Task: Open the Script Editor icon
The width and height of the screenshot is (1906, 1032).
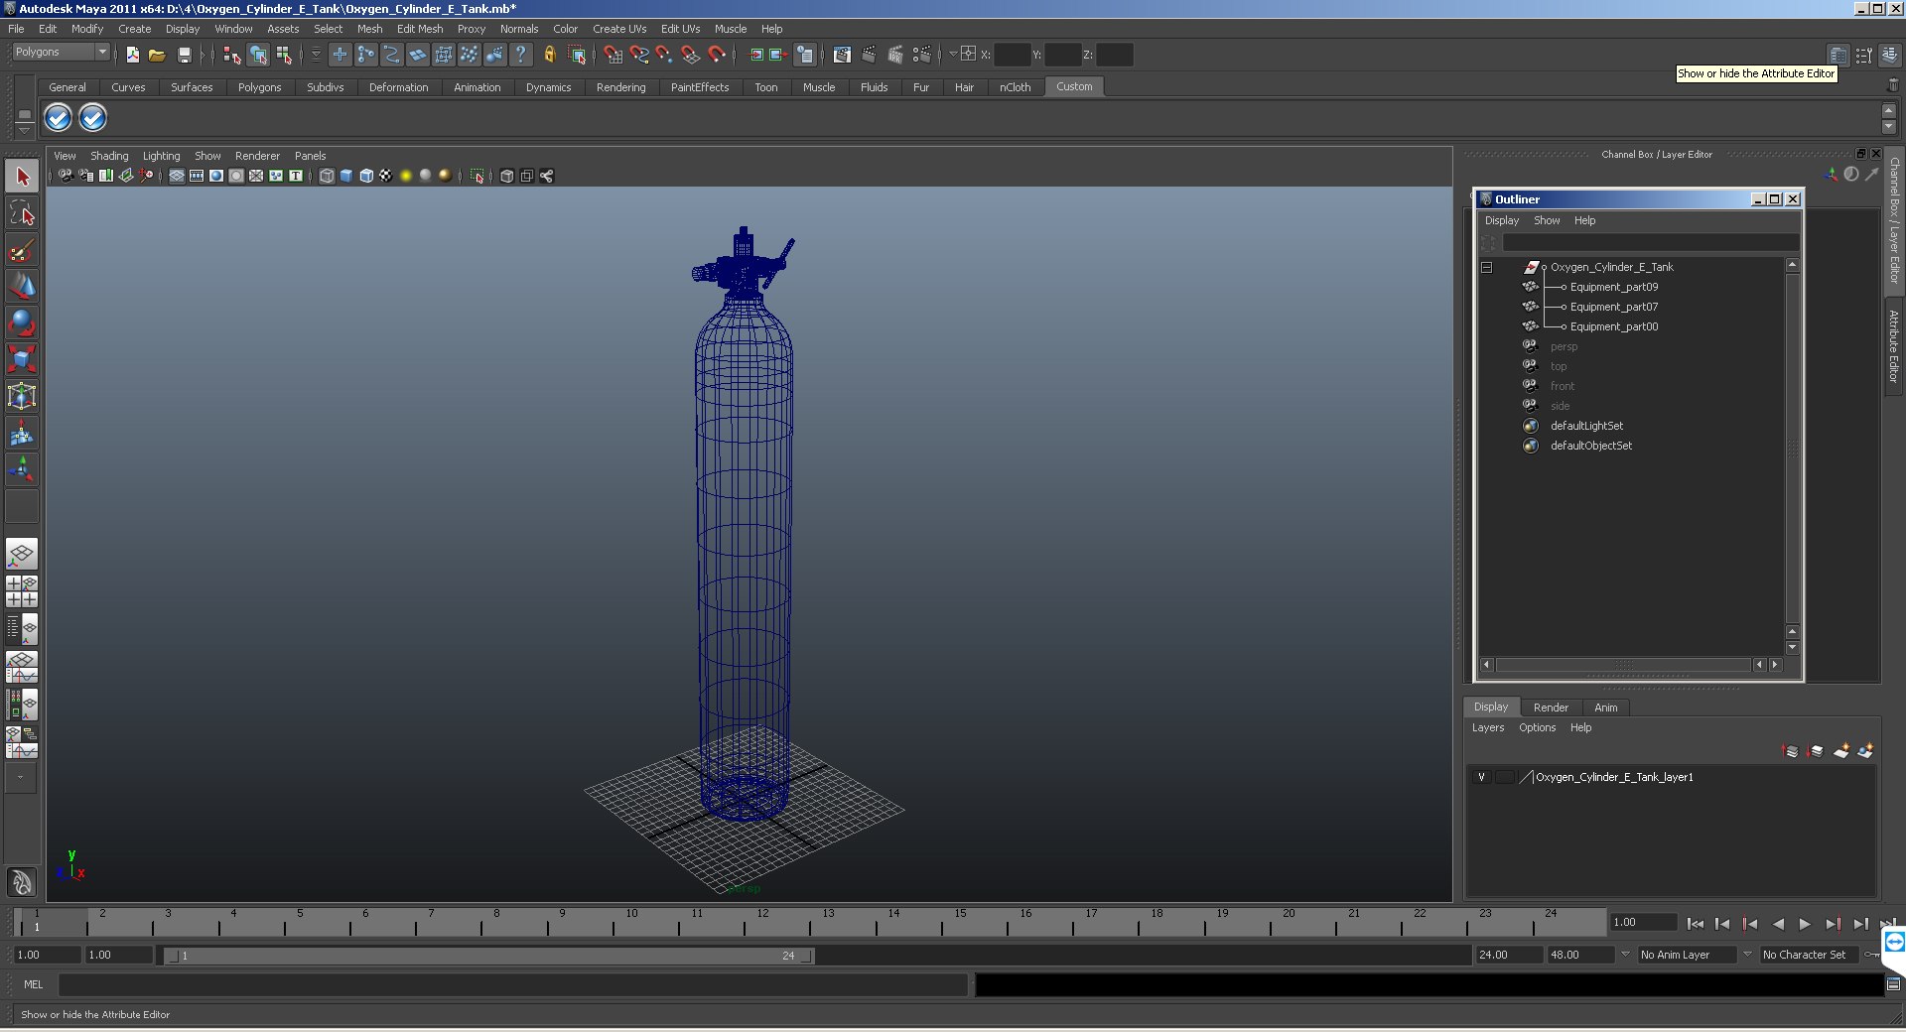Action: [x=1893, y=984]
